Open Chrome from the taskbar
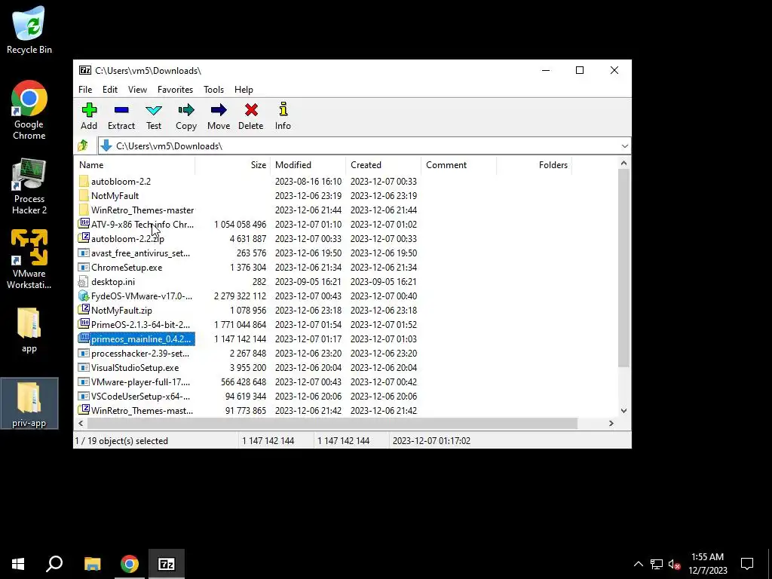Screen dimensions: 772x579 [130, 564]
